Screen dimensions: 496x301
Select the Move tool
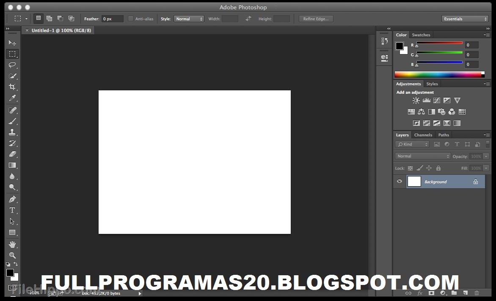pyautogui.click(x=12, y=43)
